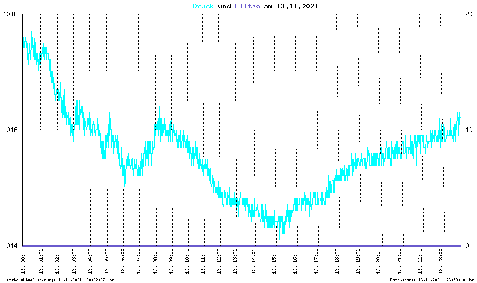Click the left axis label 1014
This screenshot has width=477, height=283.
click(10, 246)
